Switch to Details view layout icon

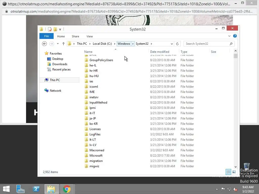[228, 172]
